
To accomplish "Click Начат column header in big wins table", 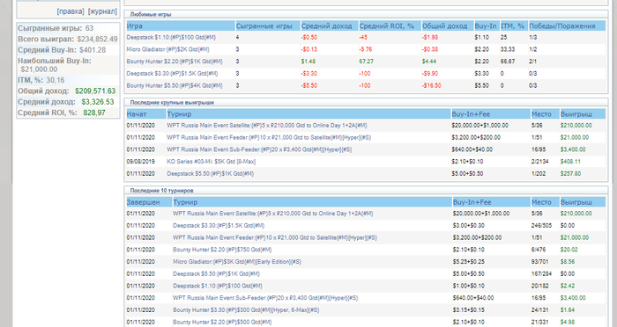I will pyautogui.click(x=137, y=114).
